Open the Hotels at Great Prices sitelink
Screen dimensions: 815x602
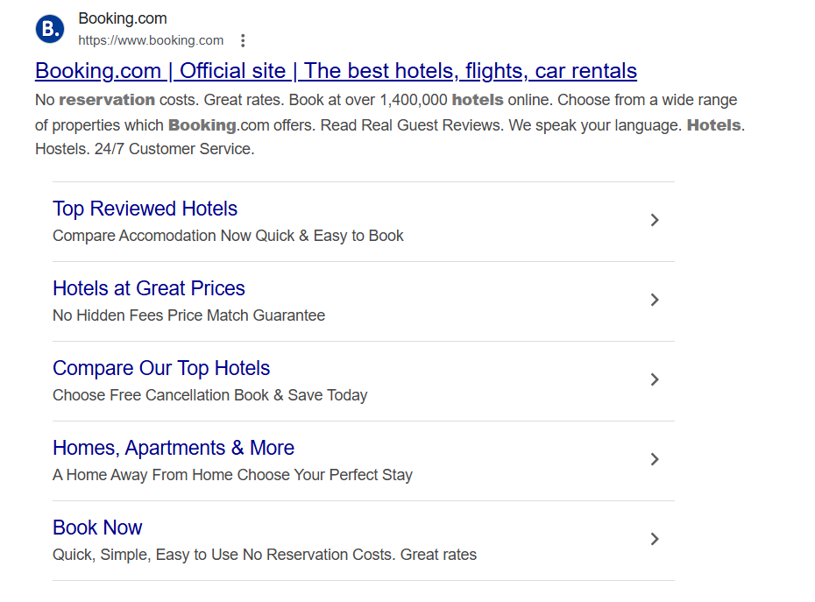(149, 288)
